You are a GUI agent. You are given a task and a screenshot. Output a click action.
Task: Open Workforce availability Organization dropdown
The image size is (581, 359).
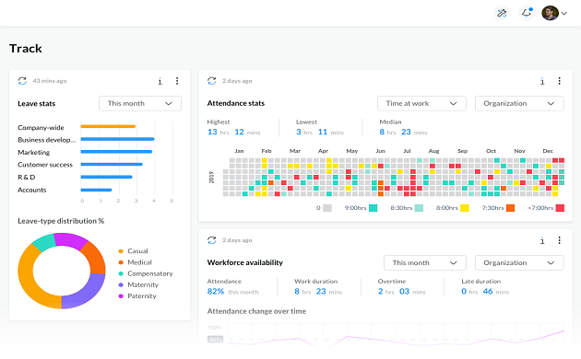(519, 263)
